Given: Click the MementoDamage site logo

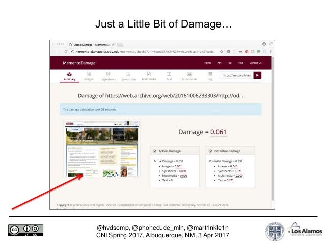Looking at the screenshot, I should 79,63.
